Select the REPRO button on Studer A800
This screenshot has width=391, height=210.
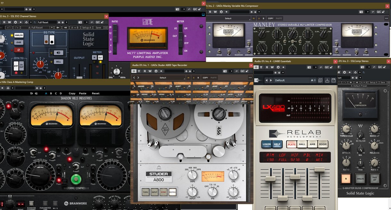(172, 192)
